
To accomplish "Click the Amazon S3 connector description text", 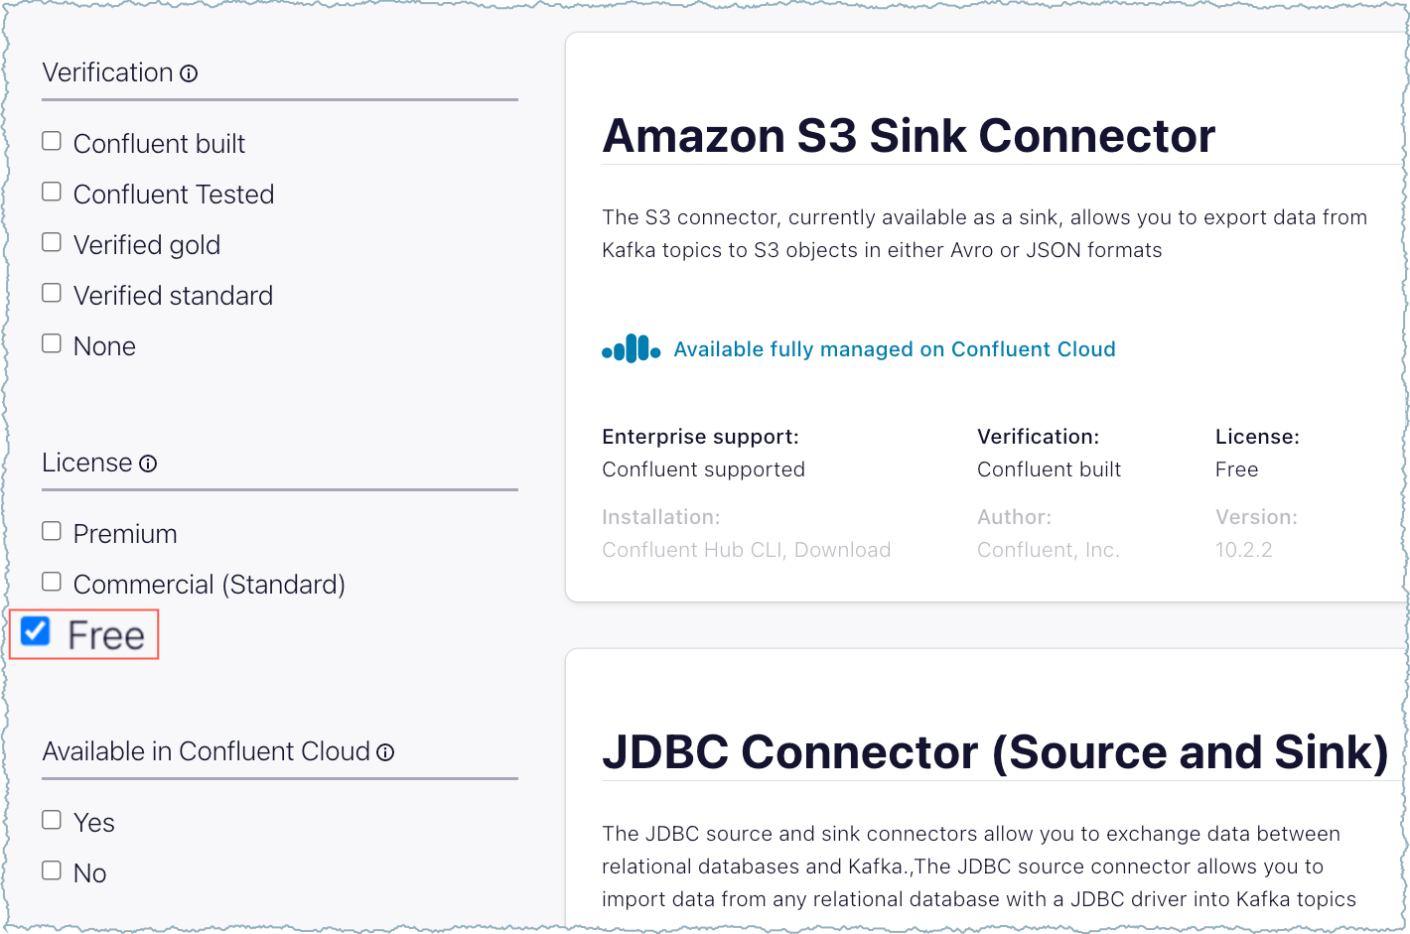I will tap(983, 233).
